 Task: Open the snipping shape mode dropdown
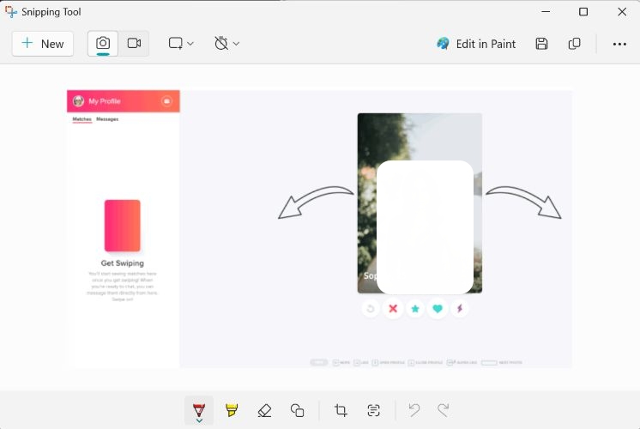181,43
